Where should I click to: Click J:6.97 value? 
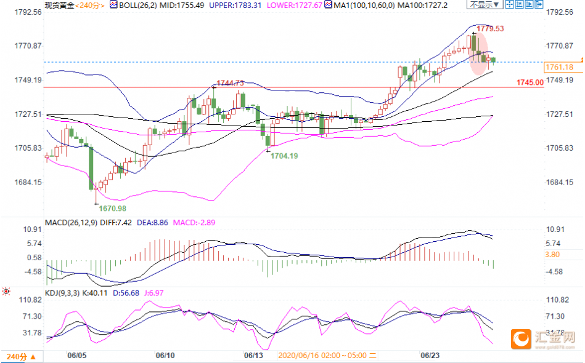[153, 293]
